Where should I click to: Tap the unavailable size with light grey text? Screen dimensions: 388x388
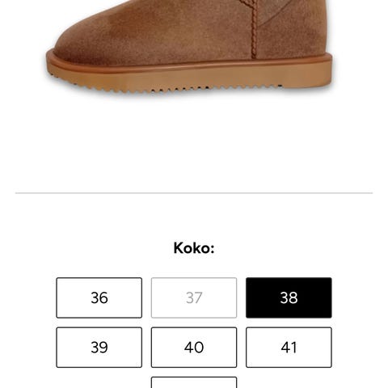tap(194, 297)
